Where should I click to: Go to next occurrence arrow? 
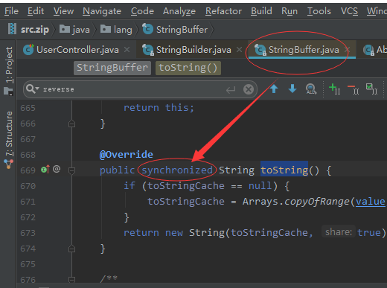click(x=292, y=89)
